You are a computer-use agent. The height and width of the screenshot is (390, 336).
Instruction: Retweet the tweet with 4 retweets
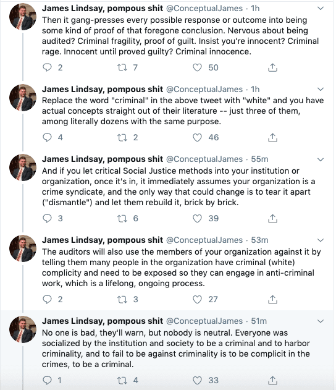[122, 380]
